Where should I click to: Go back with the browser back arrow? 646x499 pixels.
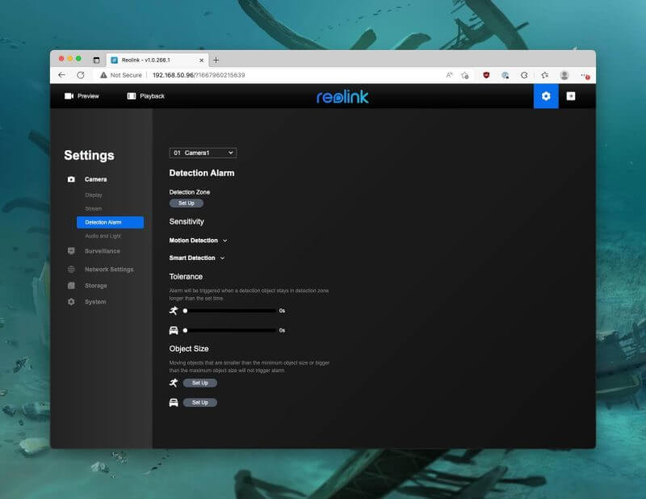click(62, 75)
